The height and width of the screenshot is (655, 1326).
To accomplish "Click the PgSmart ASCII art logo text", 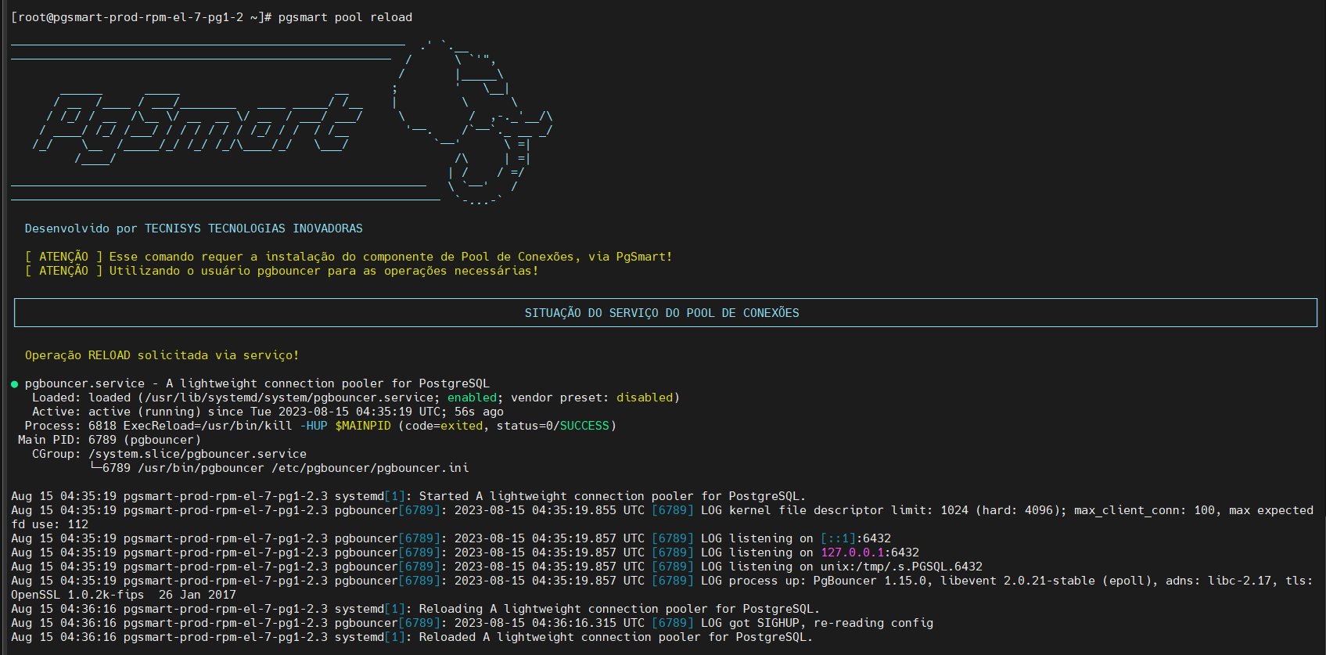I will point(198,125).
